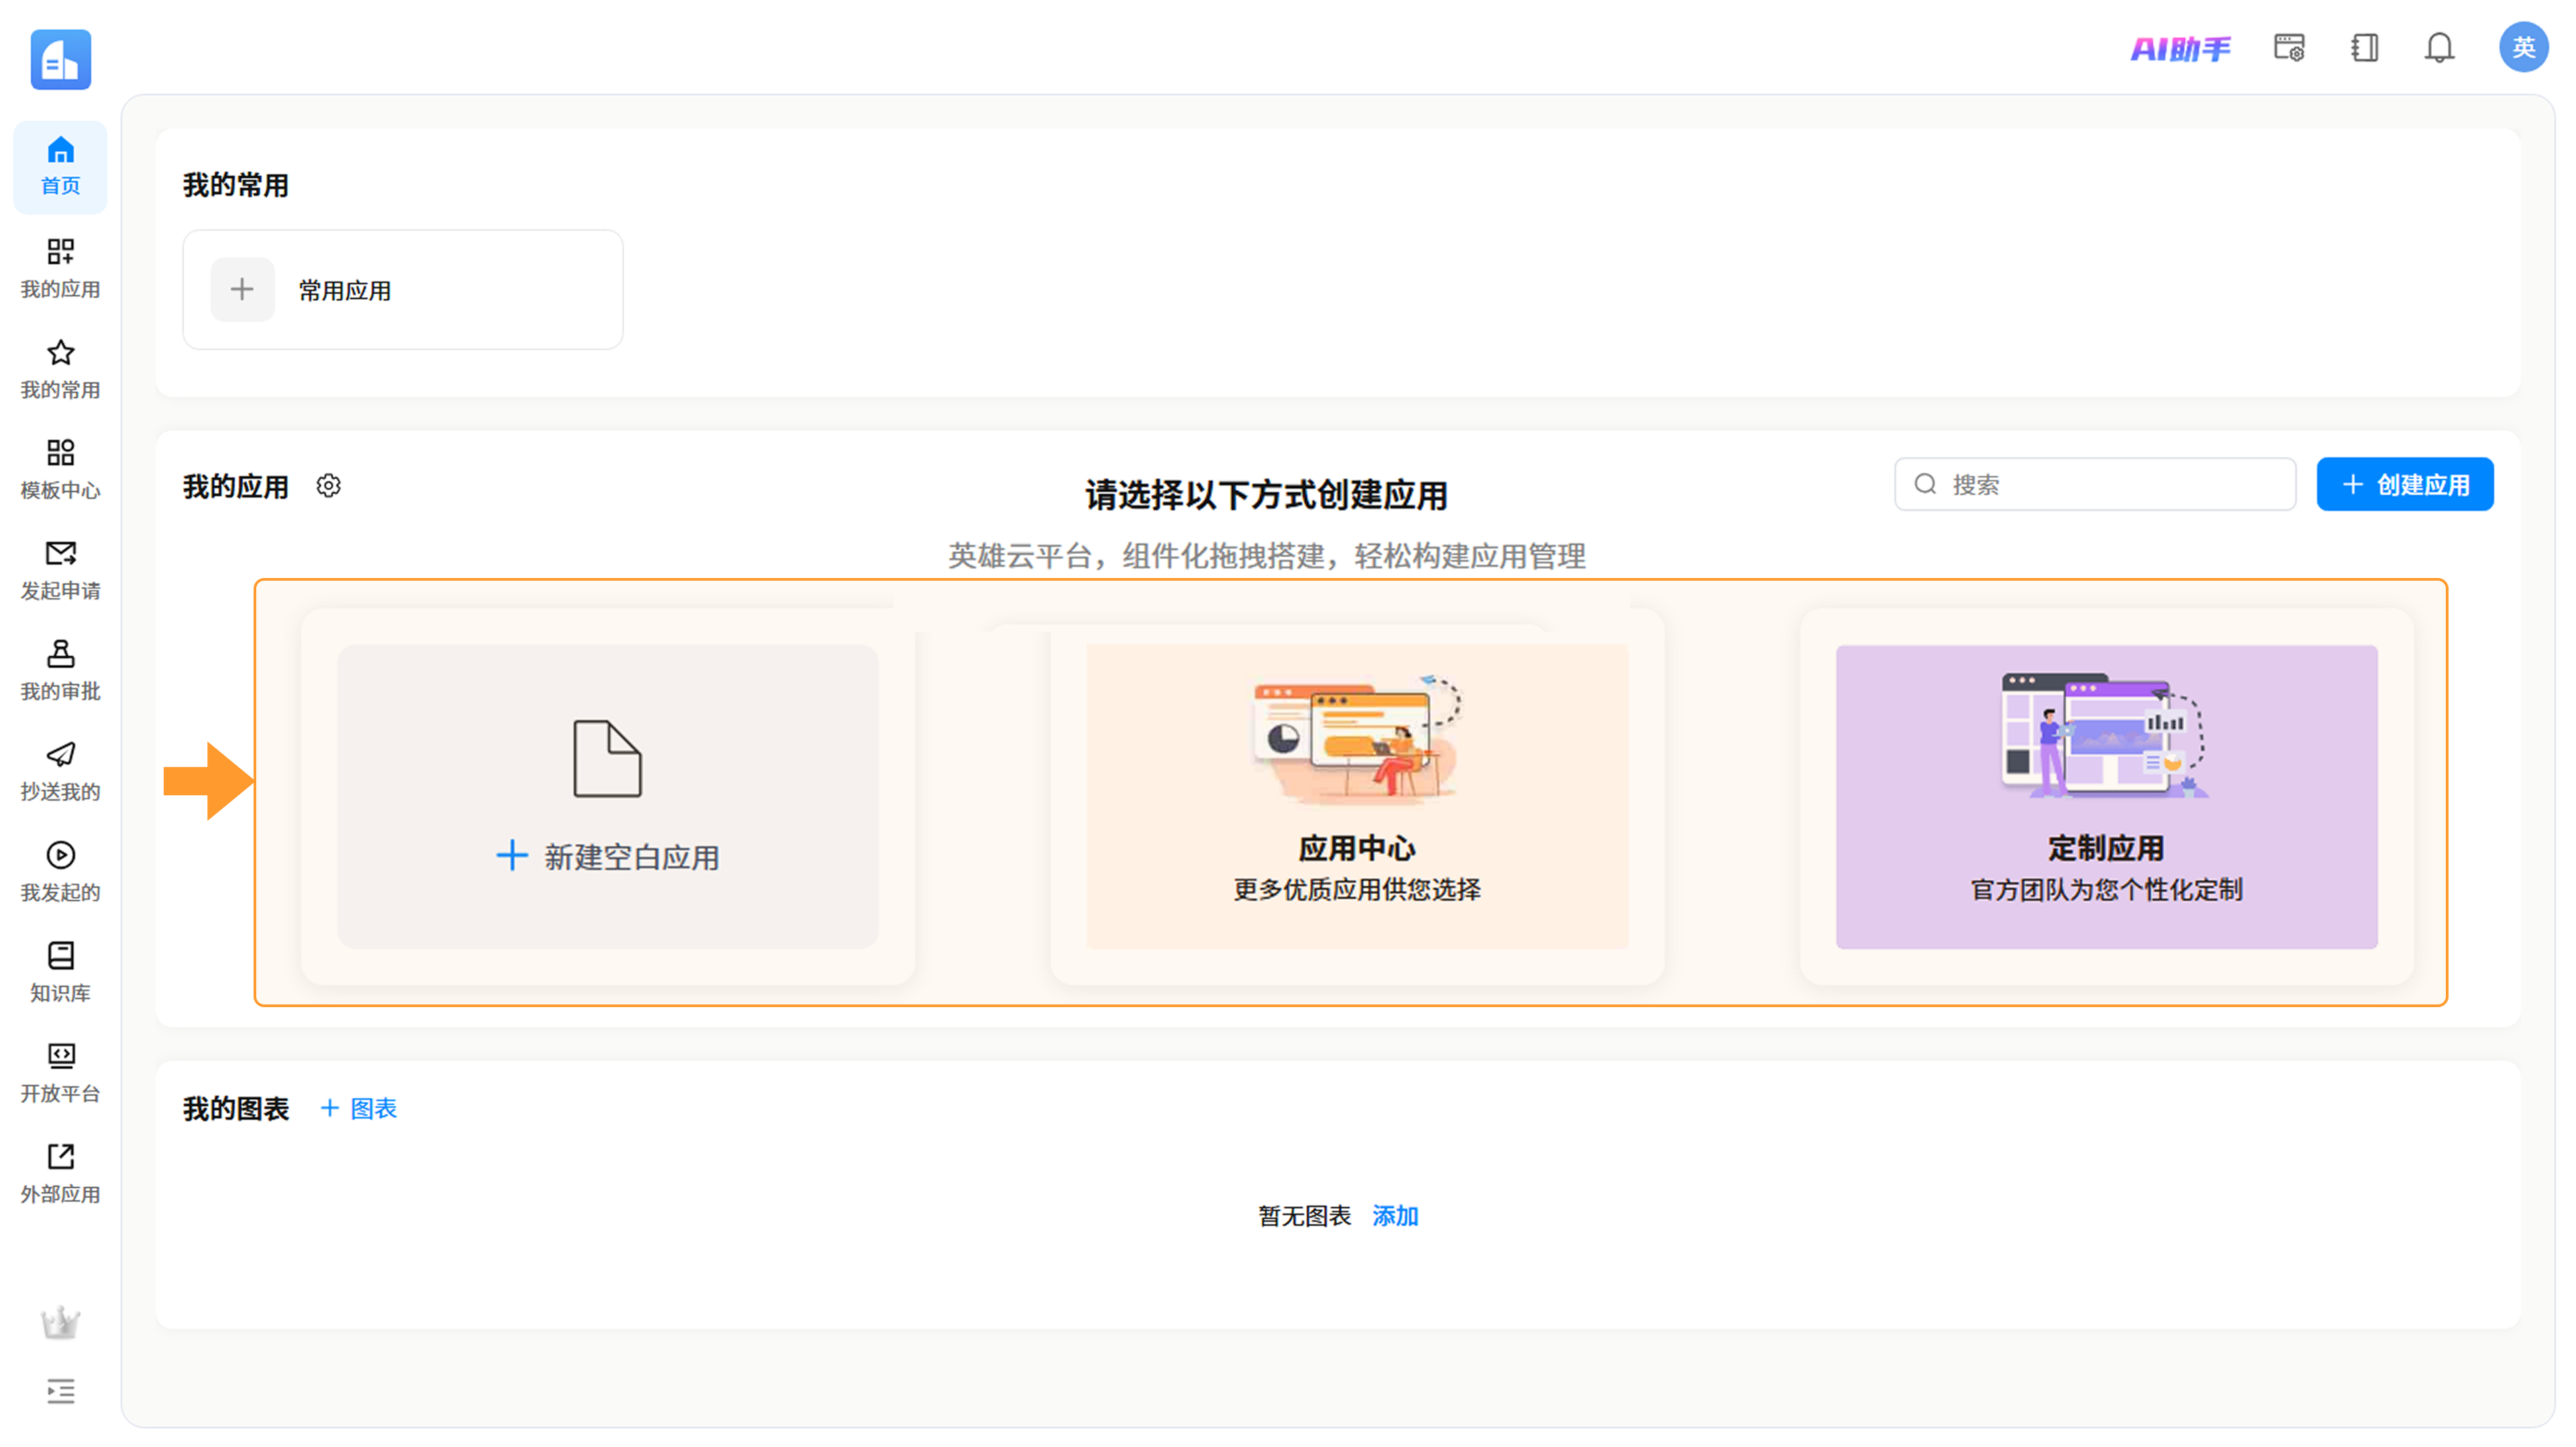Image resolution: width=2576 pixels, height=1447 pixels.
Task: Open 我的常用 star icon in sidebar
Action: [x=60, y=353]
